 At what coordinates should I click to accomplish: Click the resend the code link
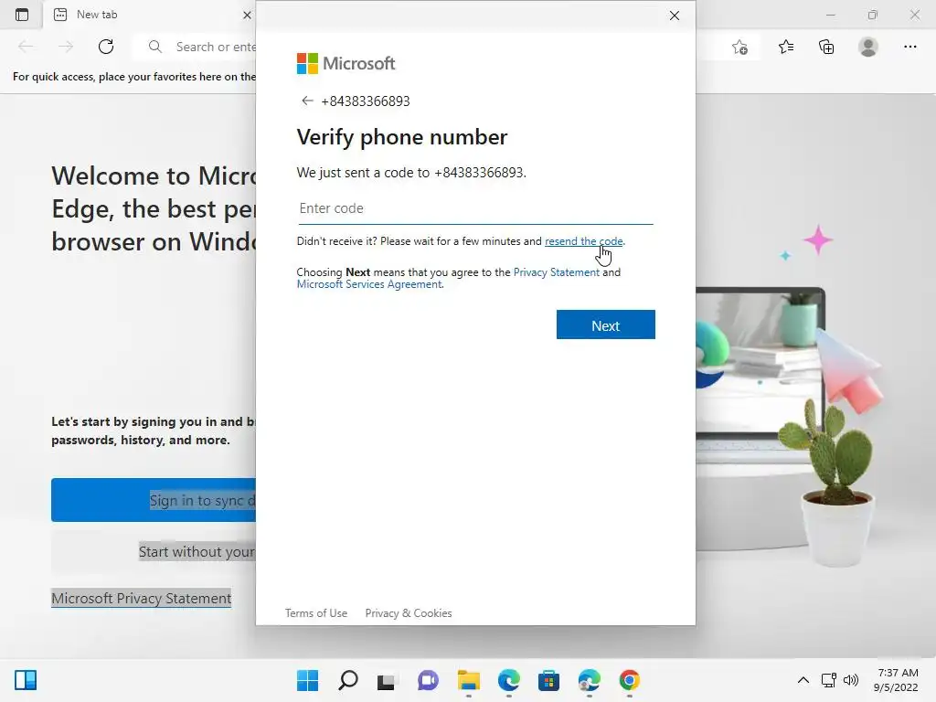pos(584,241)
